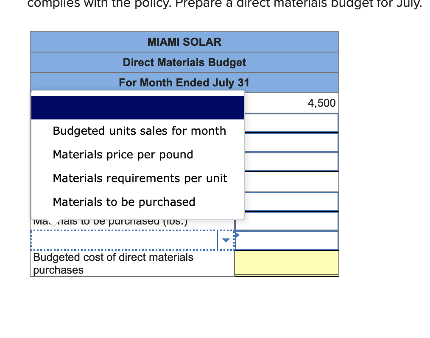Viewport: 430px width, 338px height.
Task: Click the "Budgeted cost of direct materials purchases" label
Action: (x=112, y=263)
